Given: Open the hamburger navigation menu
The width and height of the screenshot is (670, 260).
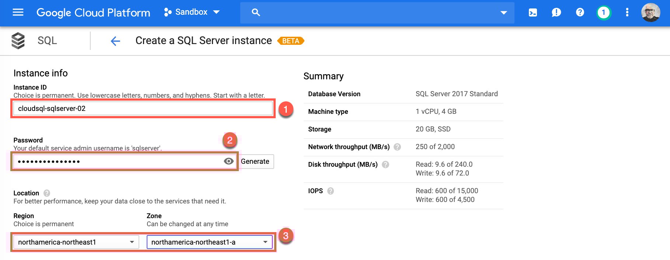Looking at the screenshot, I should point(18,12).
